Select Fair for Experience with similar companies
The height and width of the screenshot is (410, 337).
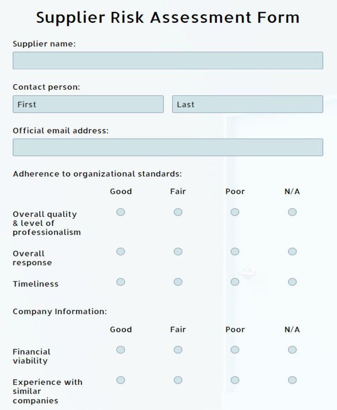tap(178, 380)
